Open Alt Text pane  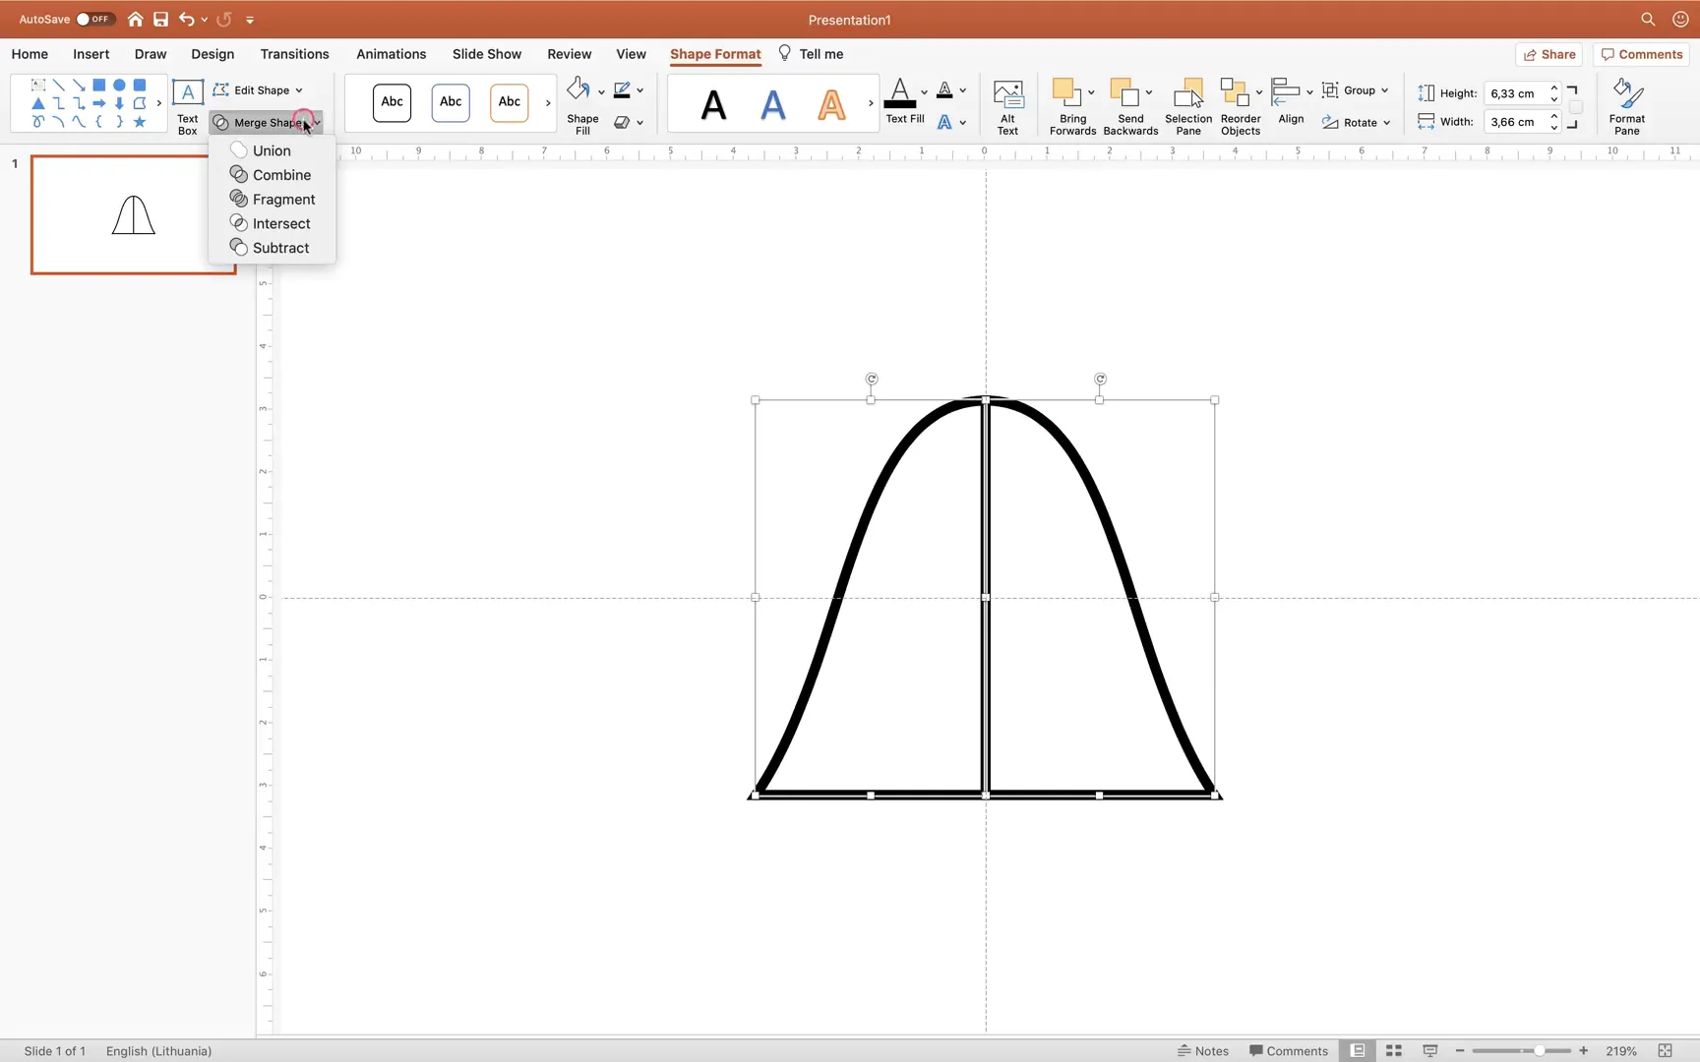pyautogui.click(x=1007, y=107)
